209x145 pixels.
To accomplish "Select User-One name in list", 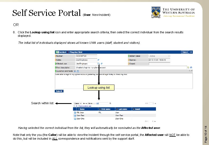I will click(80, 119).
